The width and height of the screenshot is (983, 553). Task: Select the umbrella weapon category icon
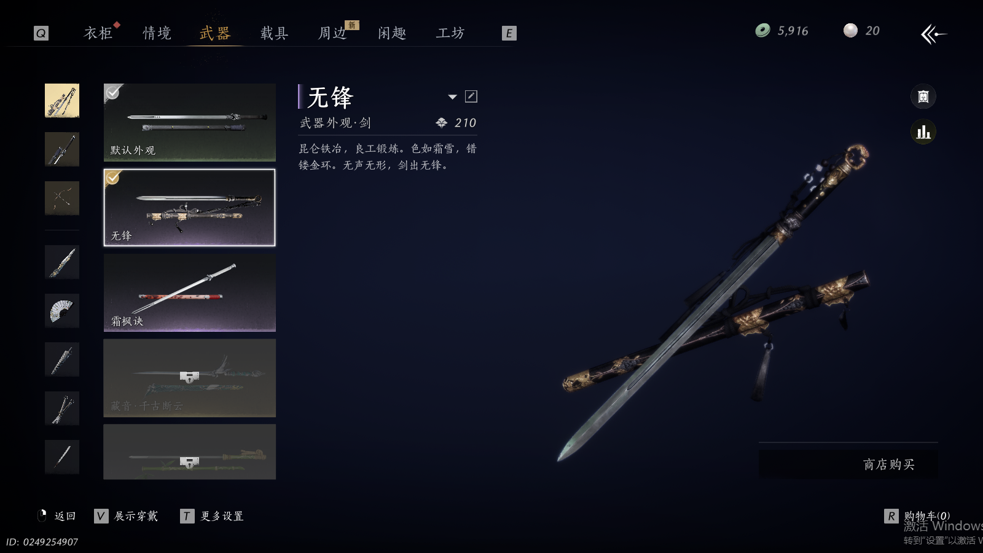pos(62,359)
